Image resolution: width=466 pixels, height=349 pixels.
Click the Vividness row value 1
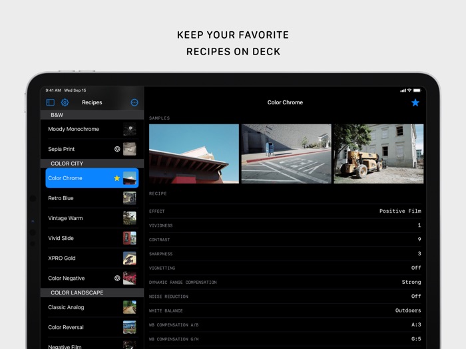tap(419, 225)
